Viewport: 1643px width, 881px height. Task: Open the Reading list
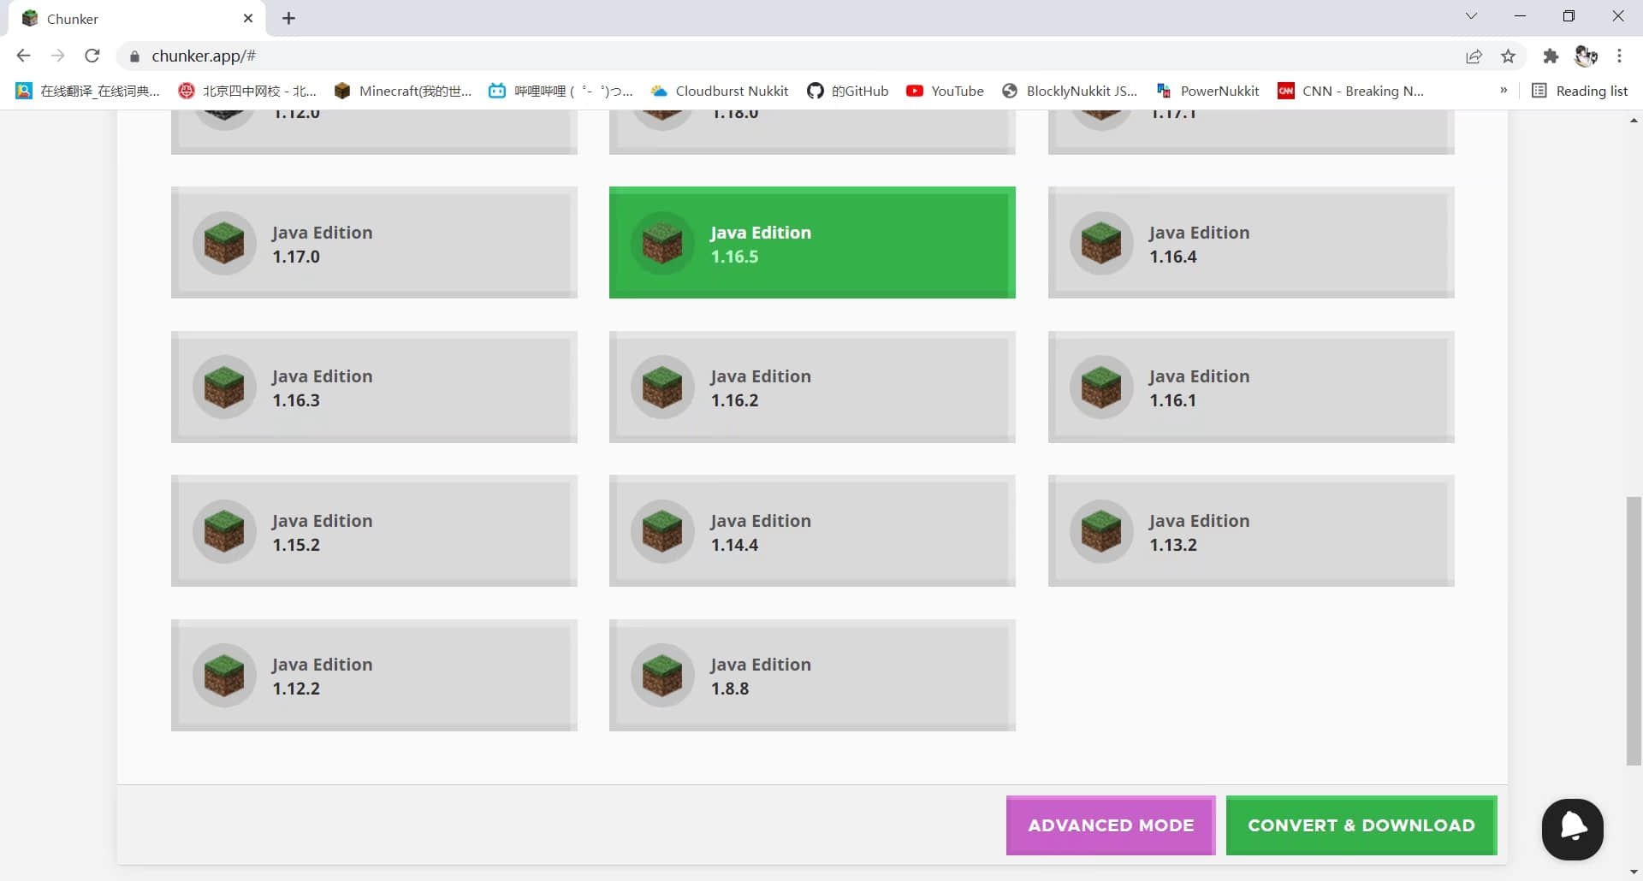click(x=1580, y=91)
